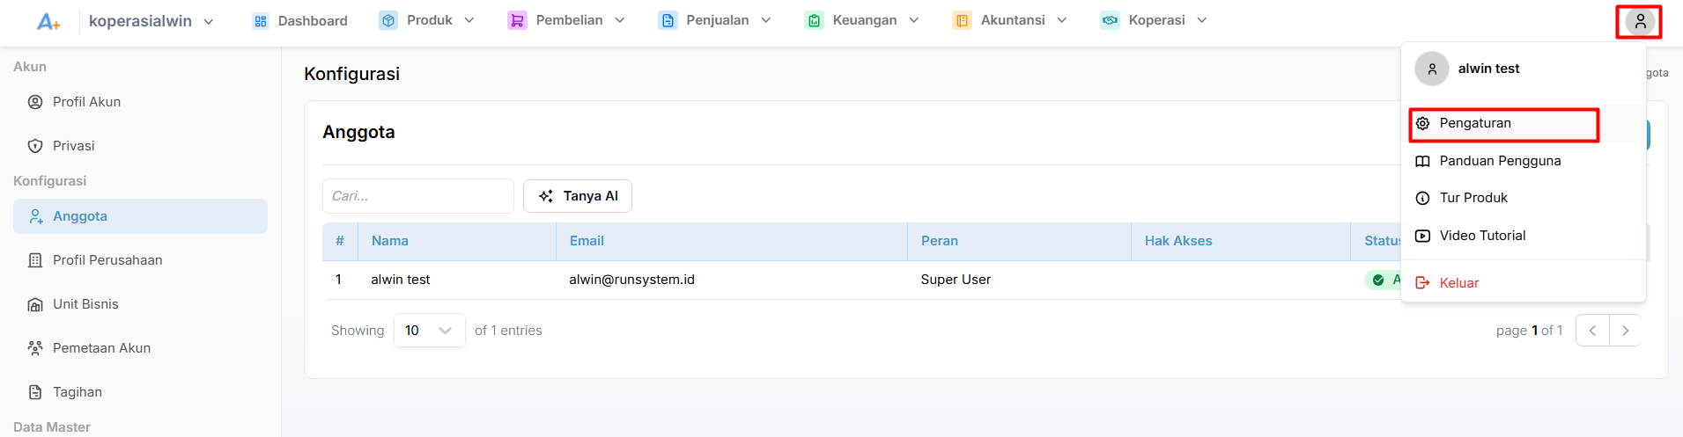This screenshot has width=1683, height=437.
Task: Go to the next page arrow
Action: (x=1626, y=331)
